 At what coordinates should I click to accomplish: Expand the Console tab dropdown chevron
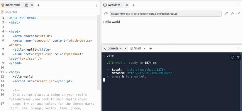pos(121,48)
